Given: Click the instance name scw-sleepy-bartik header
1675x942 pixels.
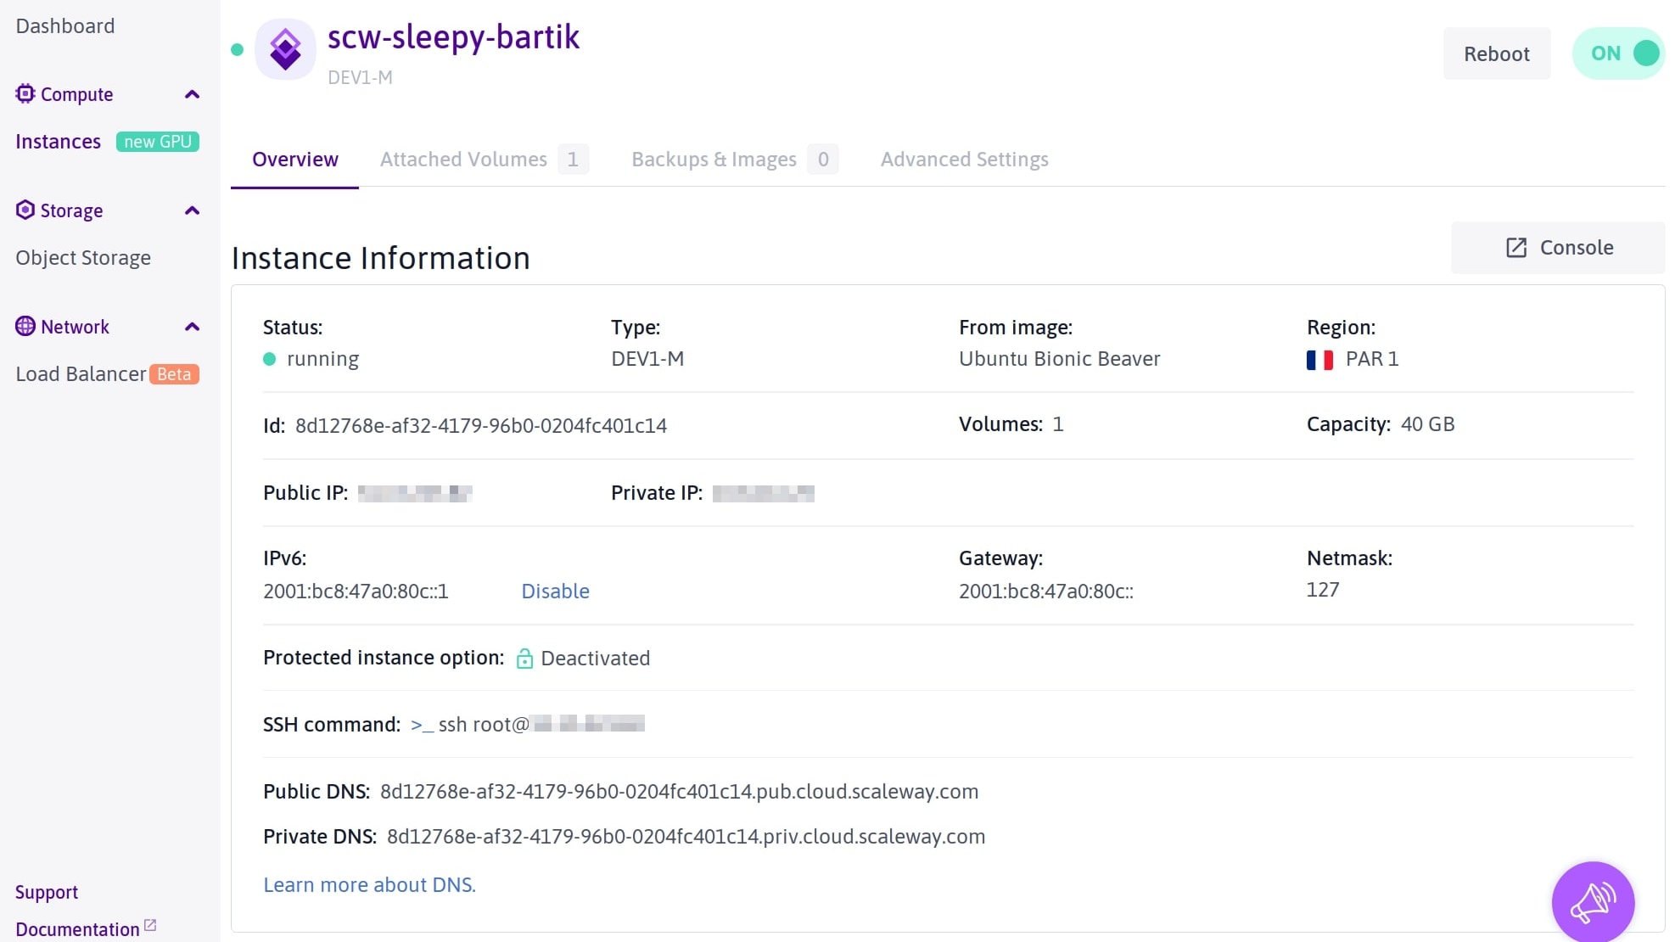Looking at the screenshot, I should (453, 36).
